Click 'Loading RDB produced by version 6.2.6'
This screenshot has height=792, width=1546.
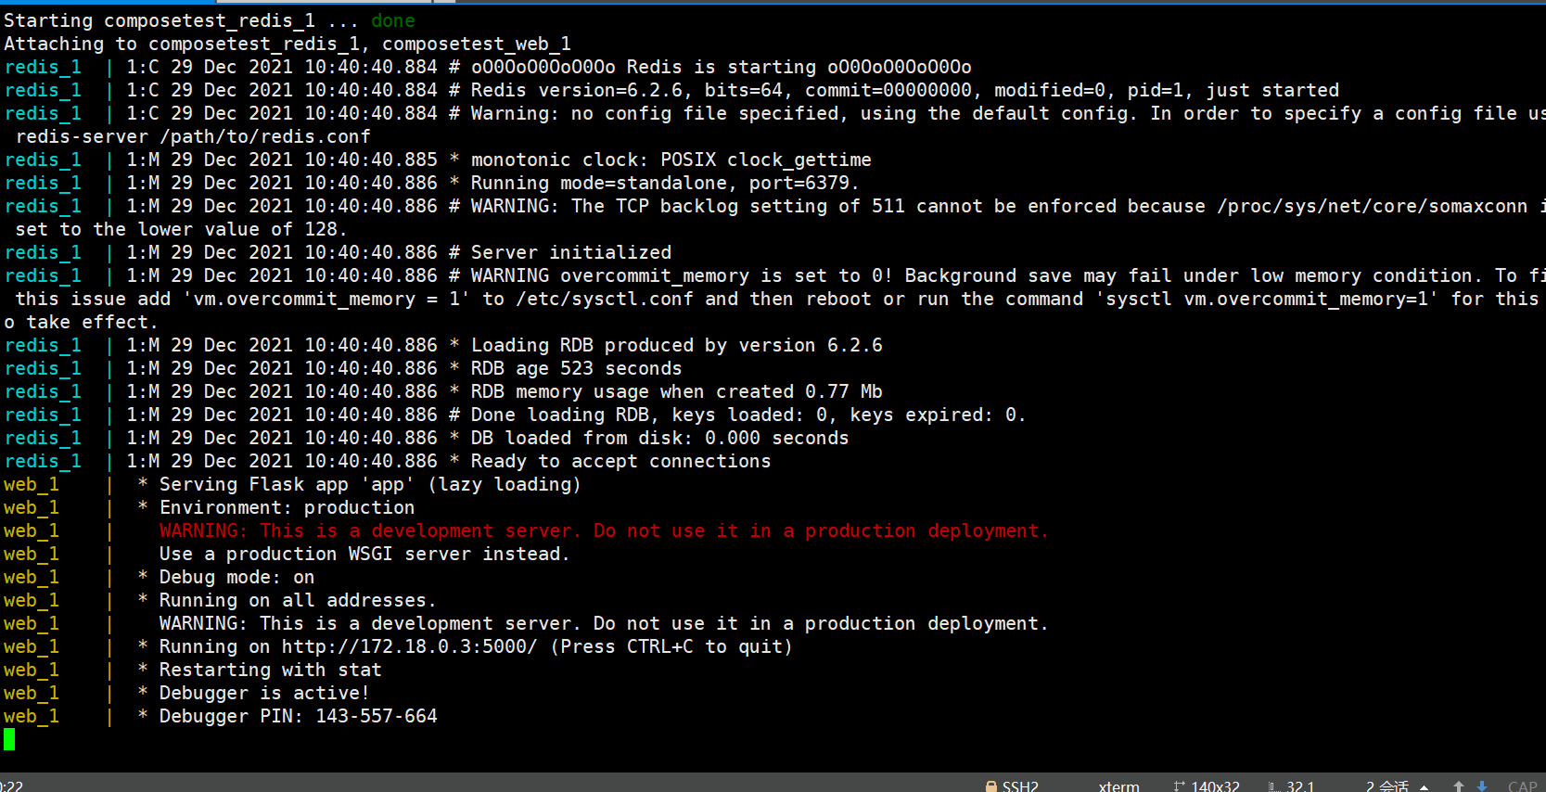coord(677,345)
